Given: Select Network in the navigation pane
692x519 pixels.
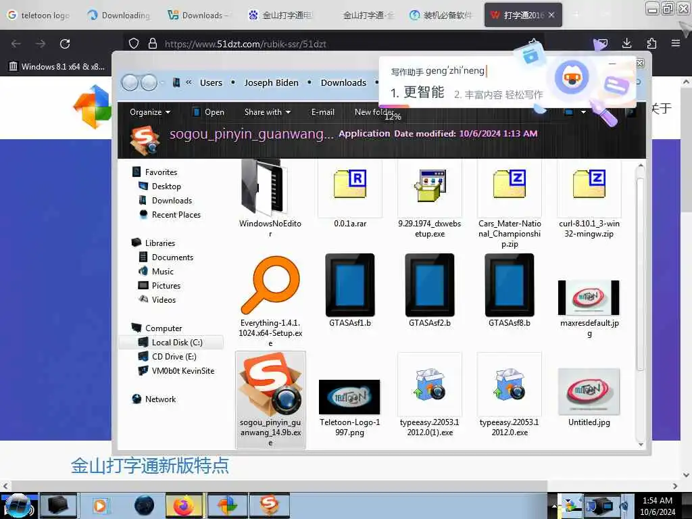Looking at the screenshot, I should pyautogui.click(x=154, y=399).
